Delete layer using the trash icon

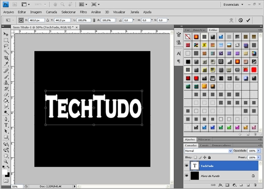255,185
